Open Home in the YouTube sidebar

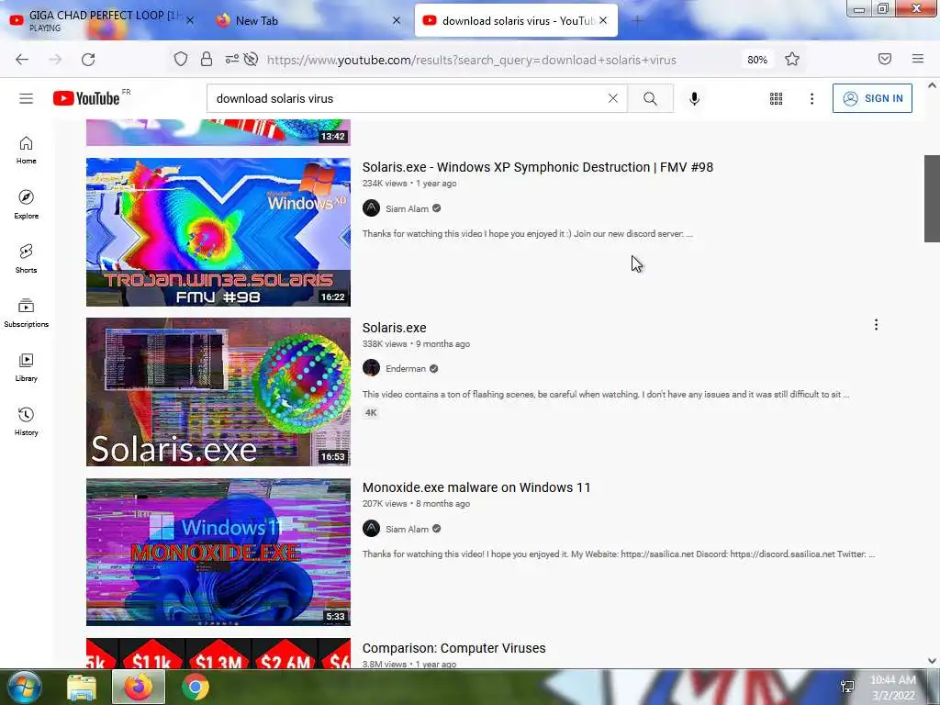26,150
